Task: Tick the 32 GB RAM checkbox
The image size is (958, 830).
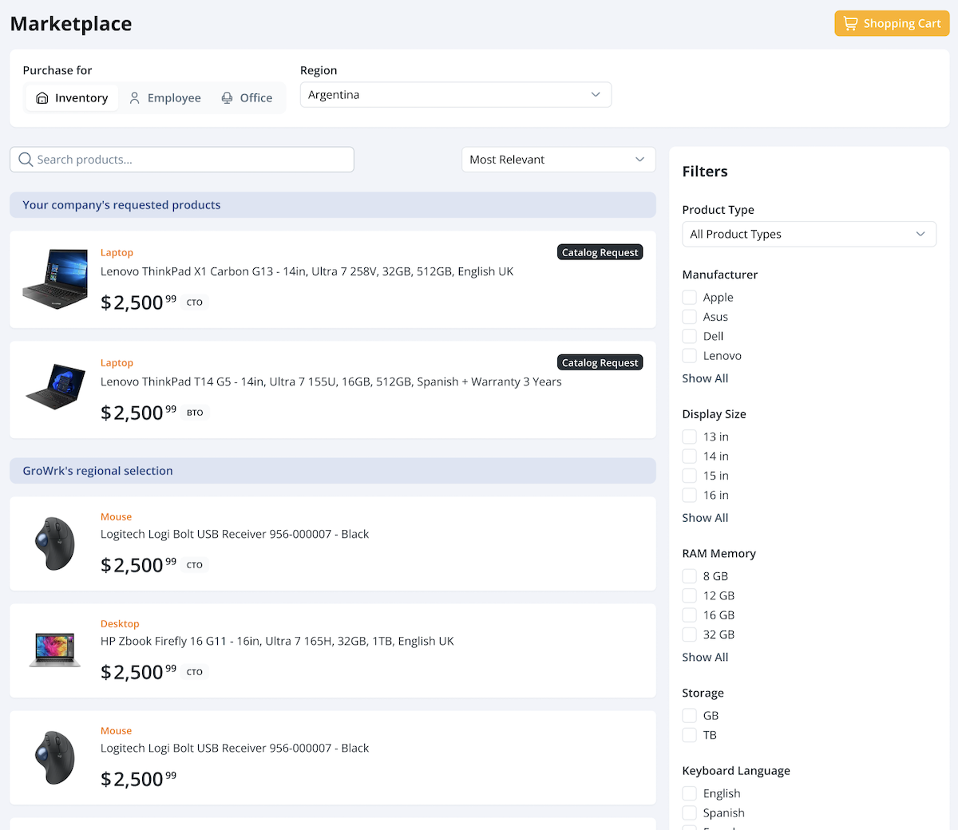Action: click(690, 635)
